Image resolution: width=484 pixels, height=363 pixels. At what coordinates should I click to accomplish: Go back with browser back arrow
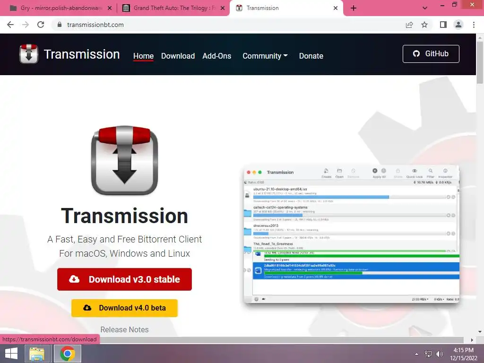[10, 25]
